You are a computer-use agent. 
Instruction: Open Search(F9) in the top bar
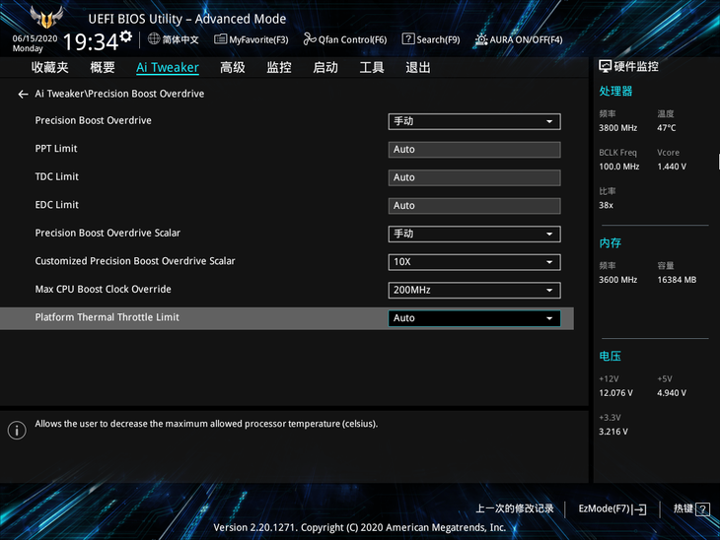point(430,39)
